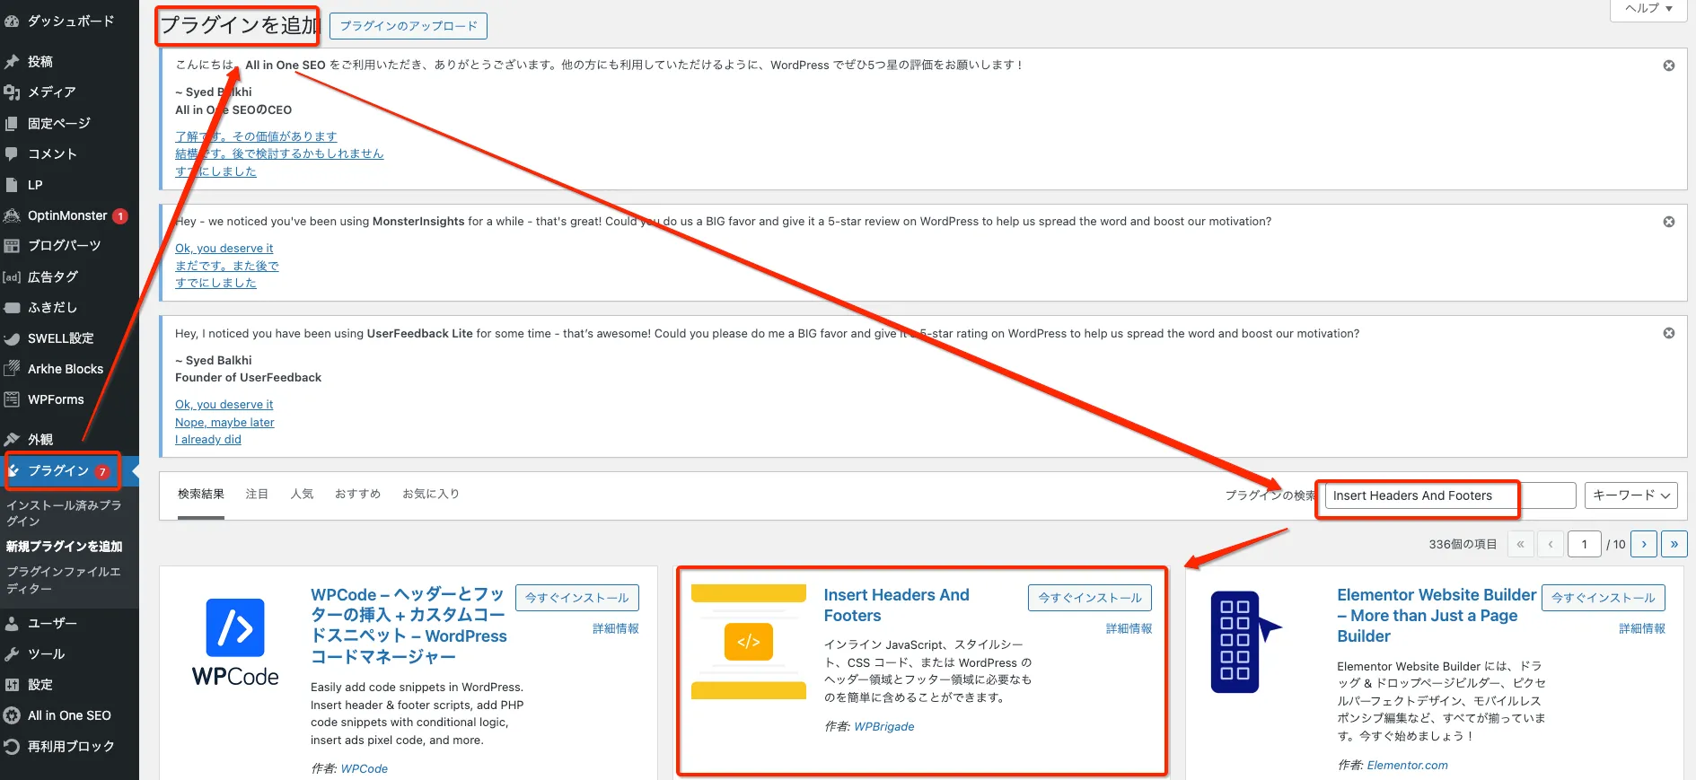Viewport: 1696px width, 780px height.
Task: Open the OptinMonster sidebar menu
Action: [67, 215]
